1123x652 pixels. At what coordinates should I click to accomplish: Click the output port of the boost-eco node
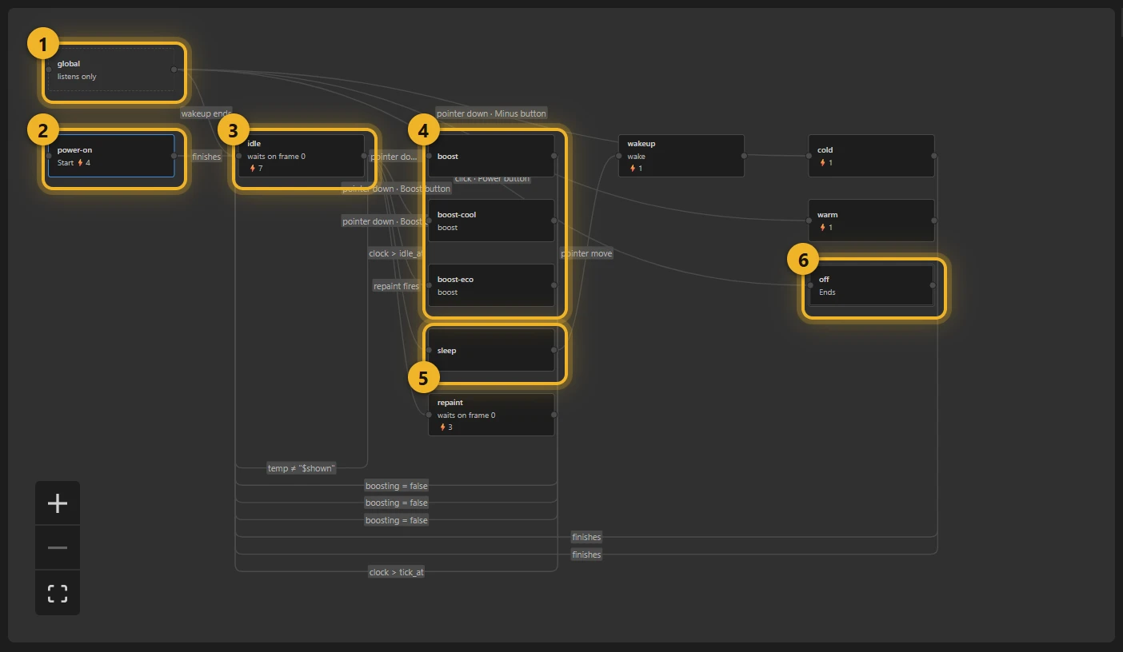(554, 285)
